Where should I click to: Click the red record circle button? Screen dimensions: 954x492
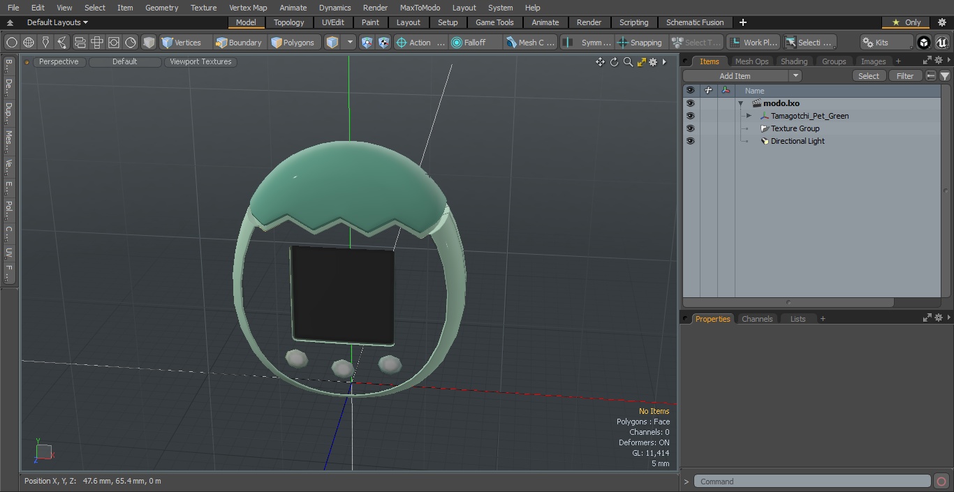[941, 481]
